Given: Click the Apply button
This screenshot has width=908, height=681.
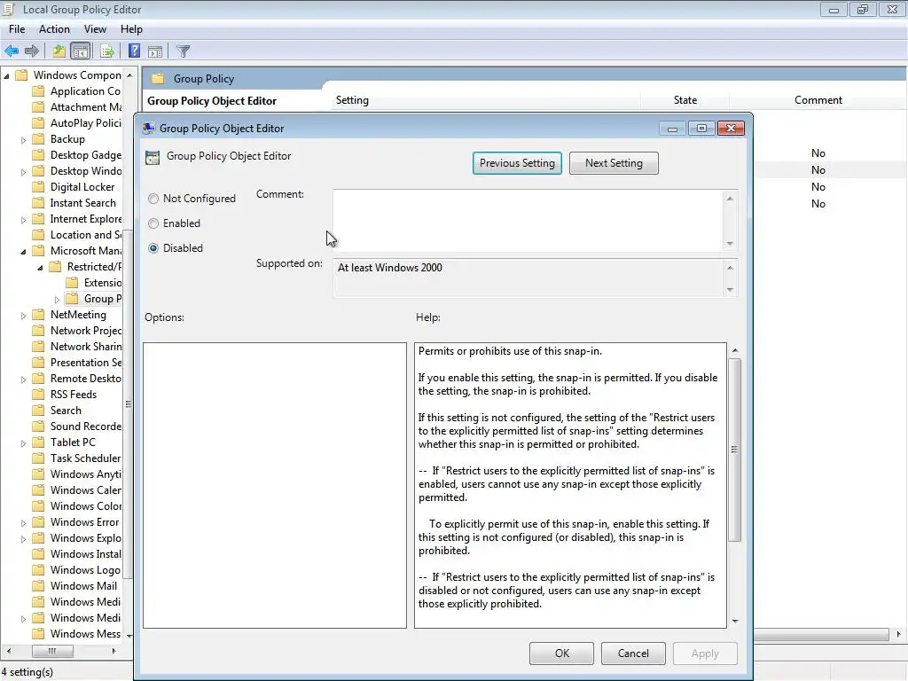Looking at the screenshot, I should click(x=705, y=654).
